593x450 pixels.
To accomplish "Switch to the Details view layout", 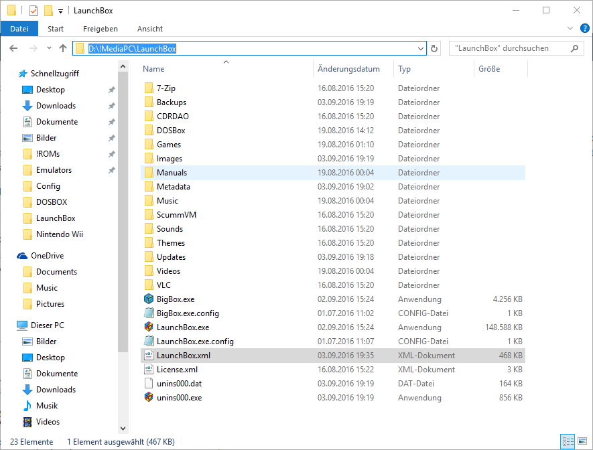I will pos(568,441).
